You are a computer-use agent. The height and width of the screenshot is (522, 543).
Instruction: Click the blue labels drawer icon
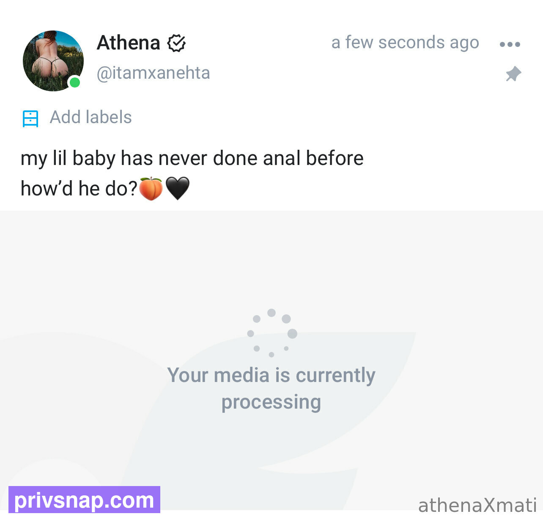tap(30, 119)
